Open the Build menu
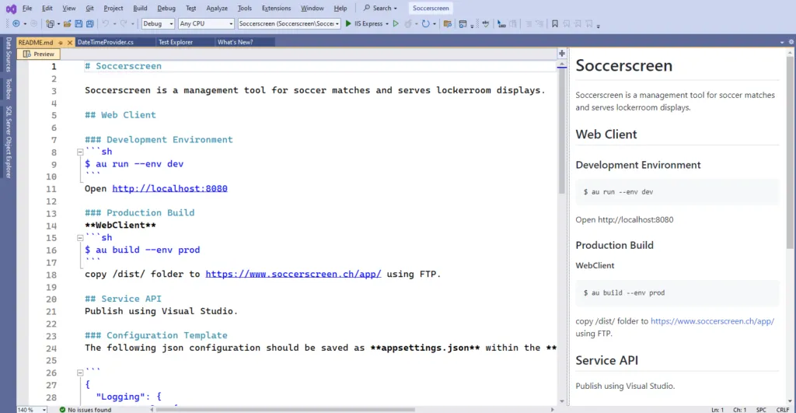This screenshot has width=796, height=413. tap(140, 8)
